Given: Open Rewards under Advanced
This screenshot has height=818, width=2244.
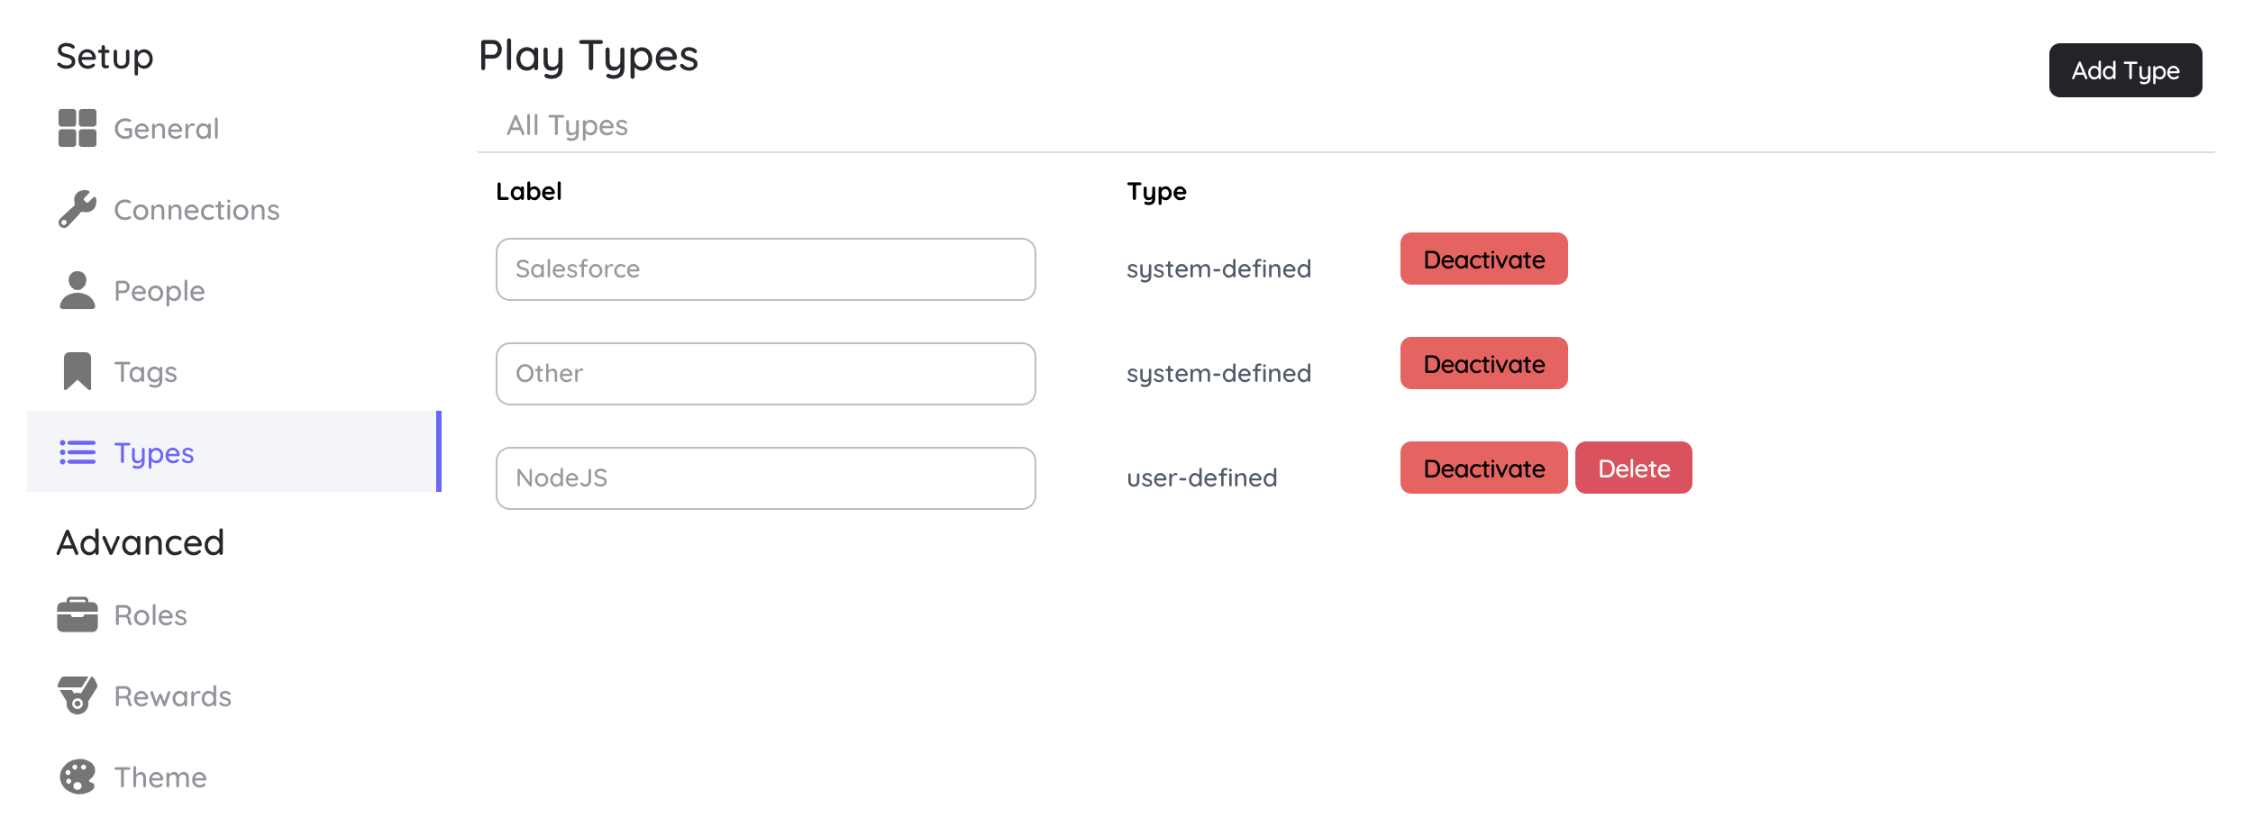Looking at the screenshot, I should pos(234,695).
